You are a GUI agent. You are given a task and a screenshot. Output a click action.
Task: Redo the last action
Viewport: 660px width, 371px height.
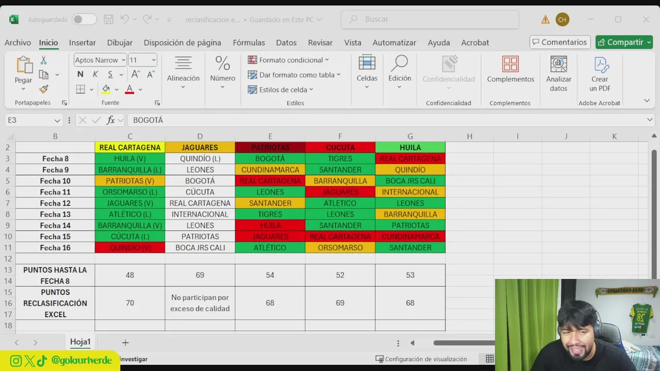click(x=147, y=20)
